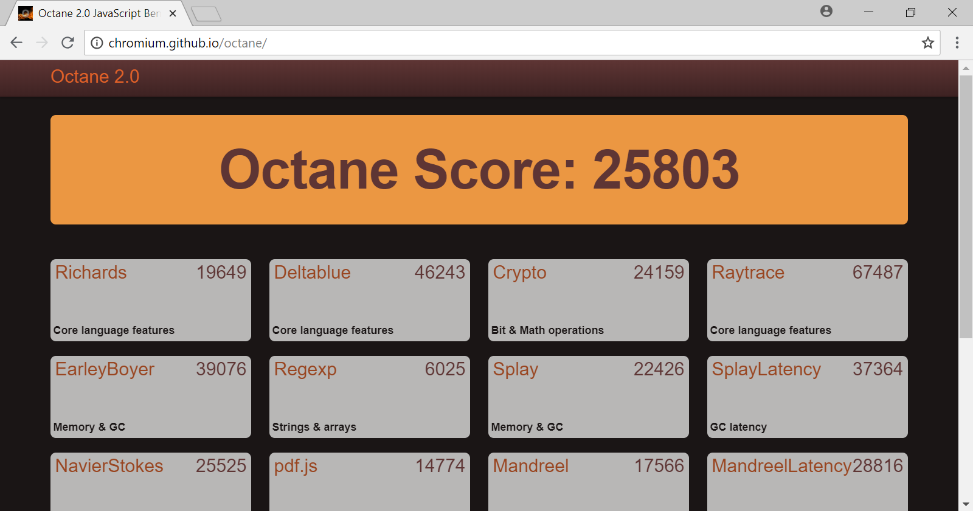
Task: Bookmark this page with the star icon
Action: [927, 43]
